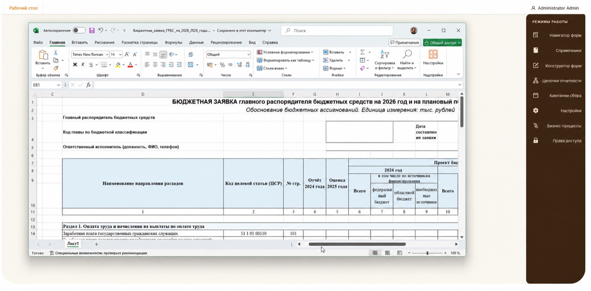
Task: Click the Поиск search field
Action: pyautogui.click(x=337, y=31)
